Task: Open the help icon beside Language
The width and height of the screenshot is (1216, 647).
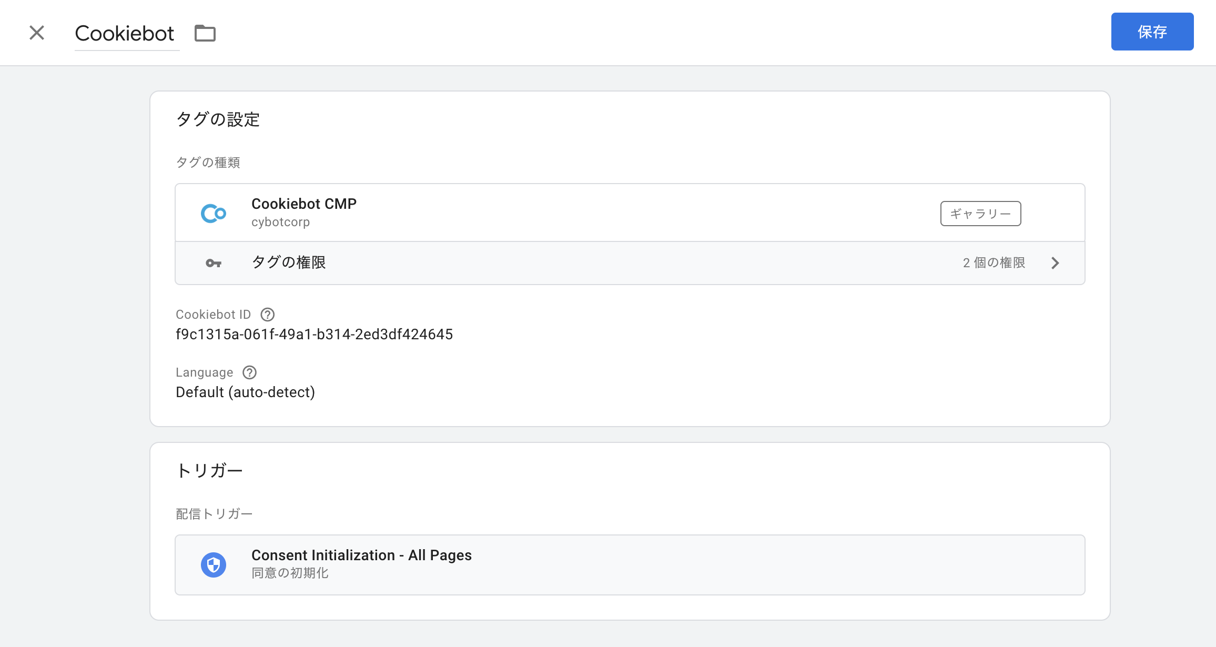Action: pyautogui.click(x=250, y=372)
